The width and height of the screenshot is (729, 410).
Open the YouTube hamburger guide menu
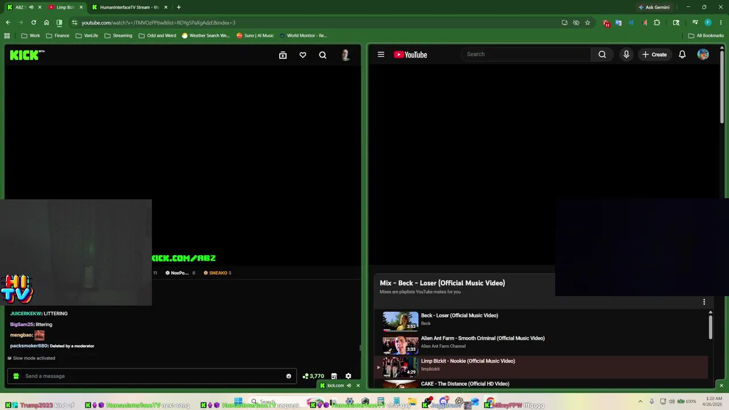point(381,55)
